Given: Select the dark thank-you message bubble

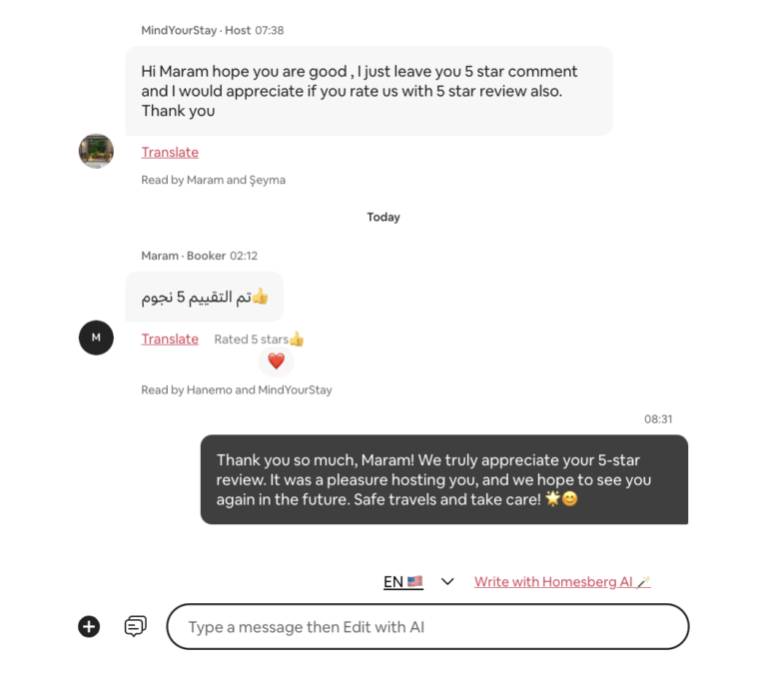Looking at the screenshot, I should click(444, 479).
